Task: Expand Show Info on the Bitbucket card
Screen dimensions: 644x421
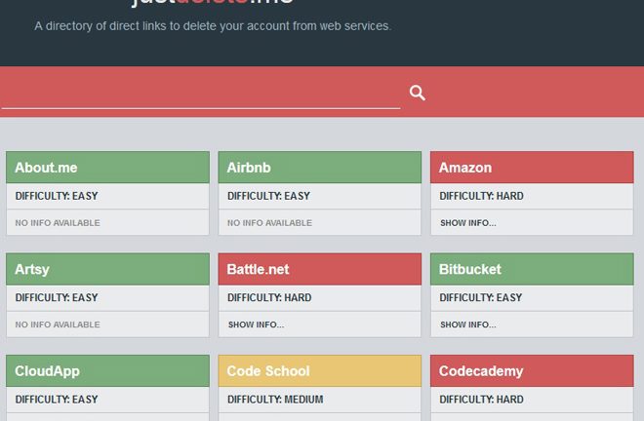Action: pyautogui.click(x=468, y=325)
